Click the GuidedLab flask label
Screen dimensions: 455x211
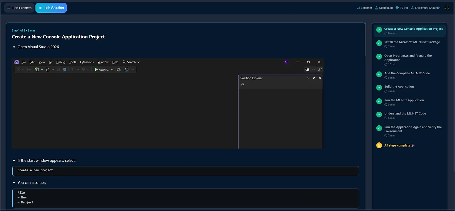point(384,8)
